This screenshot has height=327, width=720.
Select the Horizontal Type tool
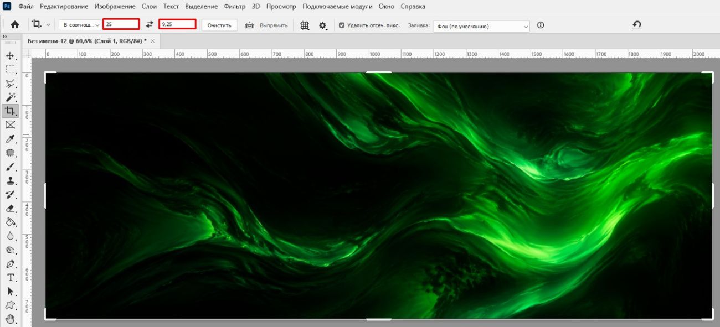coord(10,278)
